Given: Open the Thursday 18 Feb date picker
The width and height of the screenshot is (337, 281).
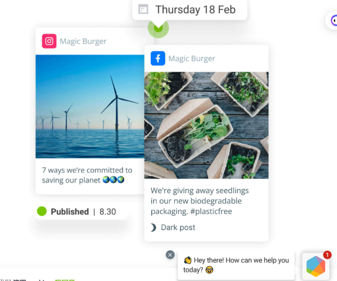Looking at the screenshot, I should click(190, 10).
